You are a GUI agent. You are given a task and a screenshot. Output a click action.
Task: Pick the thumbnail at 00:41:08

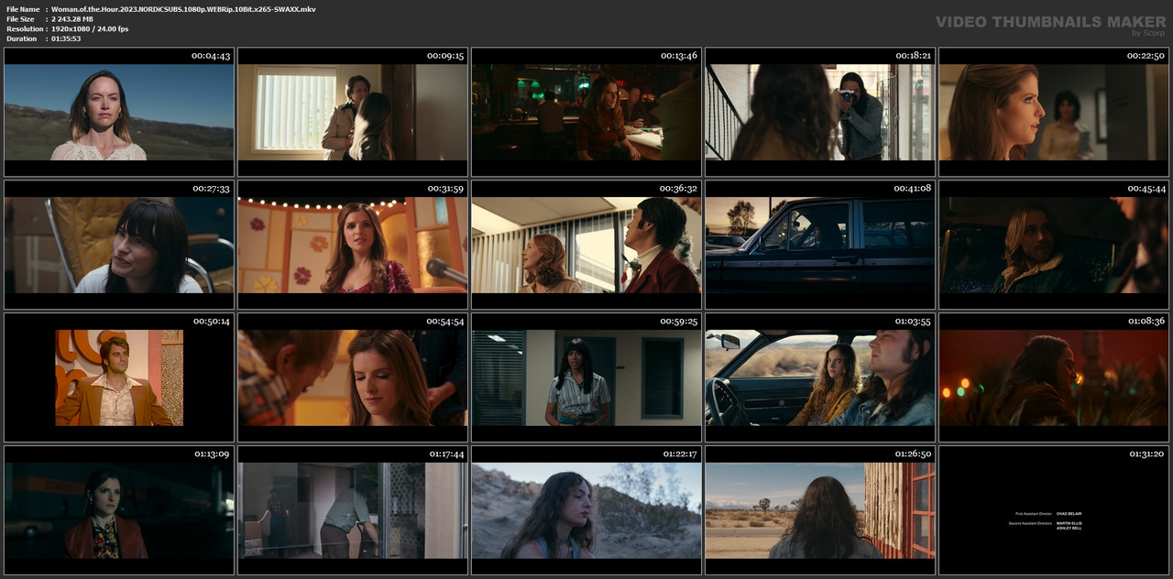(820, 245)
